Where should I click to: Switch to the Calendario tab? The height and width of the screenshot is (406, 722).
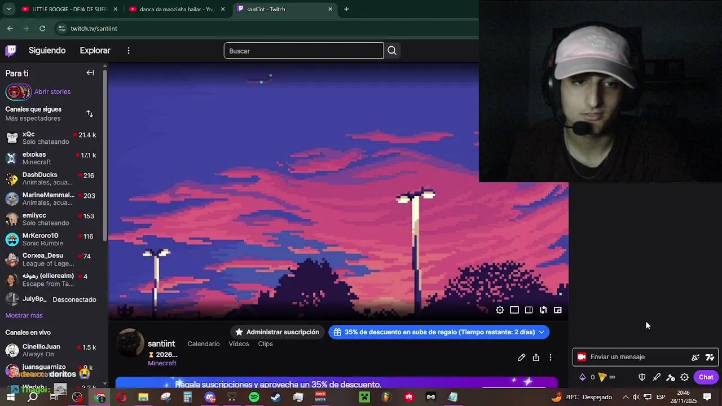[204, 344]
